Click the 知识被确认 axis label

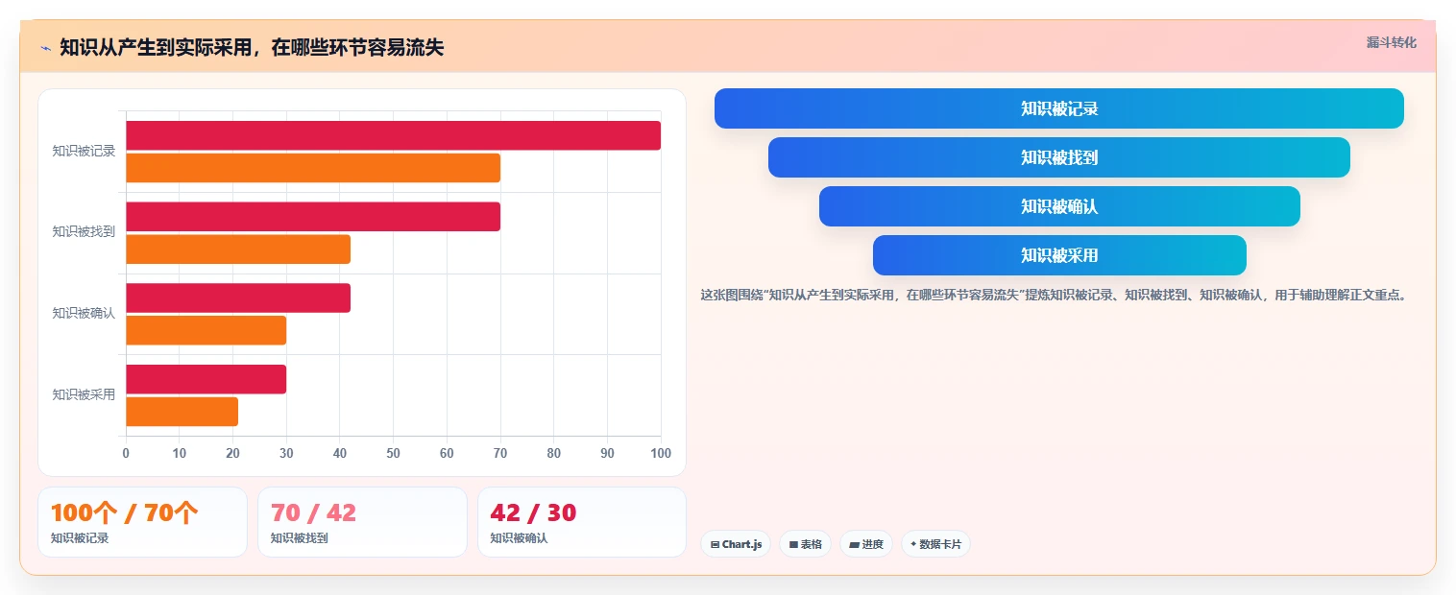tap(84, 313)
